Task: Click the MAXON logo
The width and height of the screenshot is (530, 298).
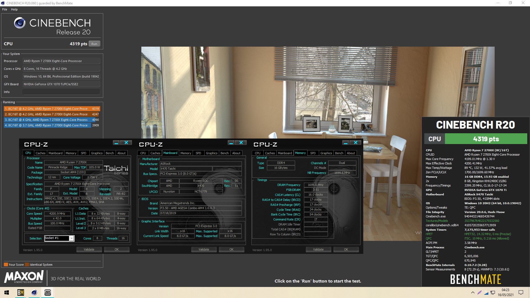Action: click(x=24, y=276)
